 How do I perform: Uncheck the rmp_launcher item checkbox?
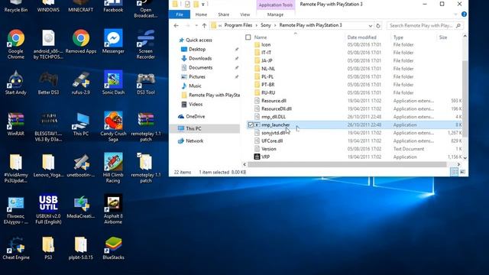(x=251, y=125)
